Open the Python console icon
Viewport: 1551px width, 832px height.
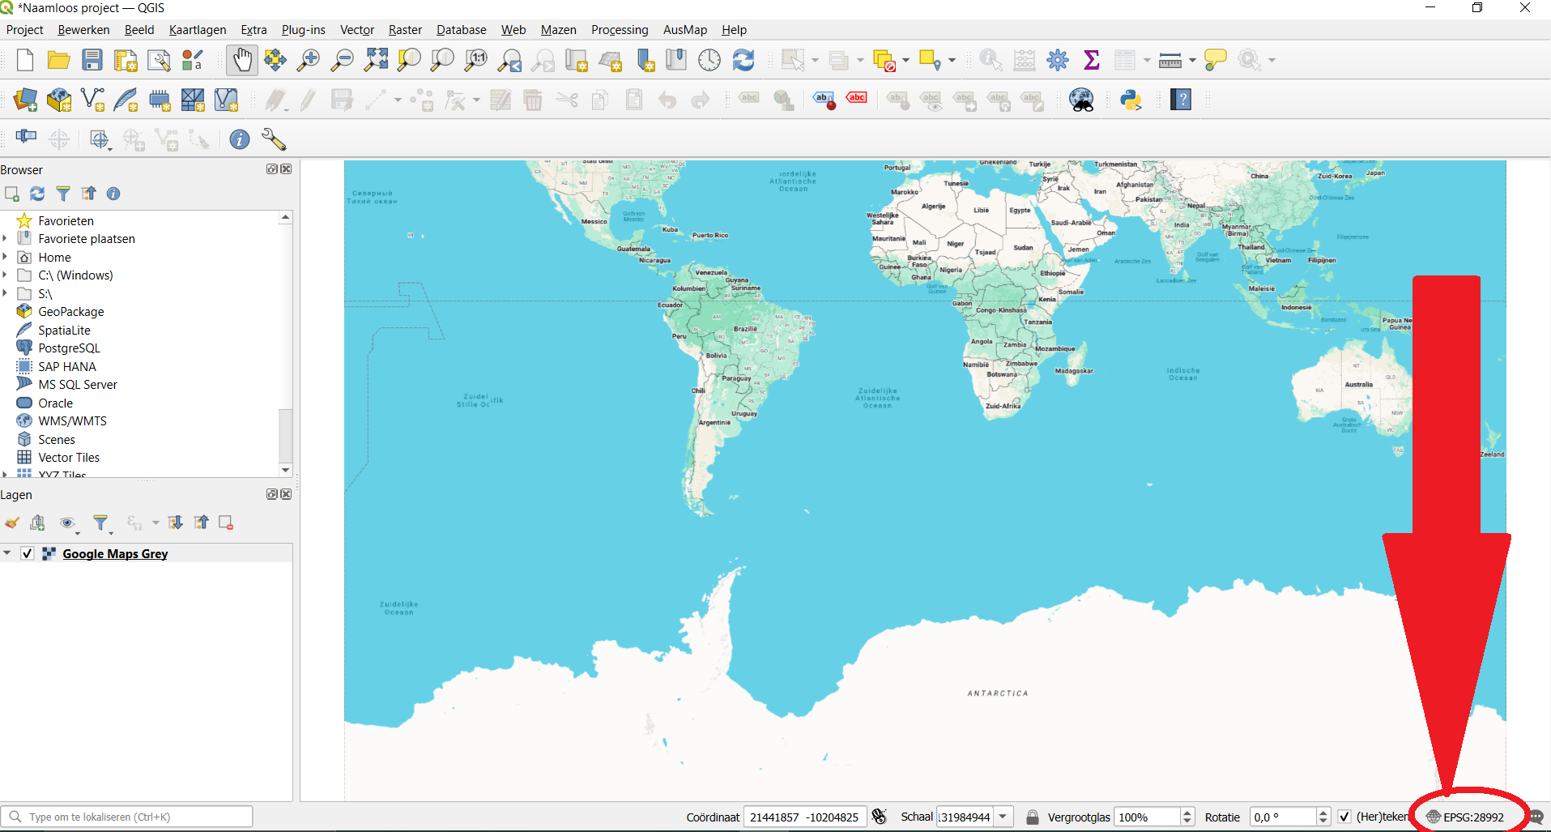1131,100
